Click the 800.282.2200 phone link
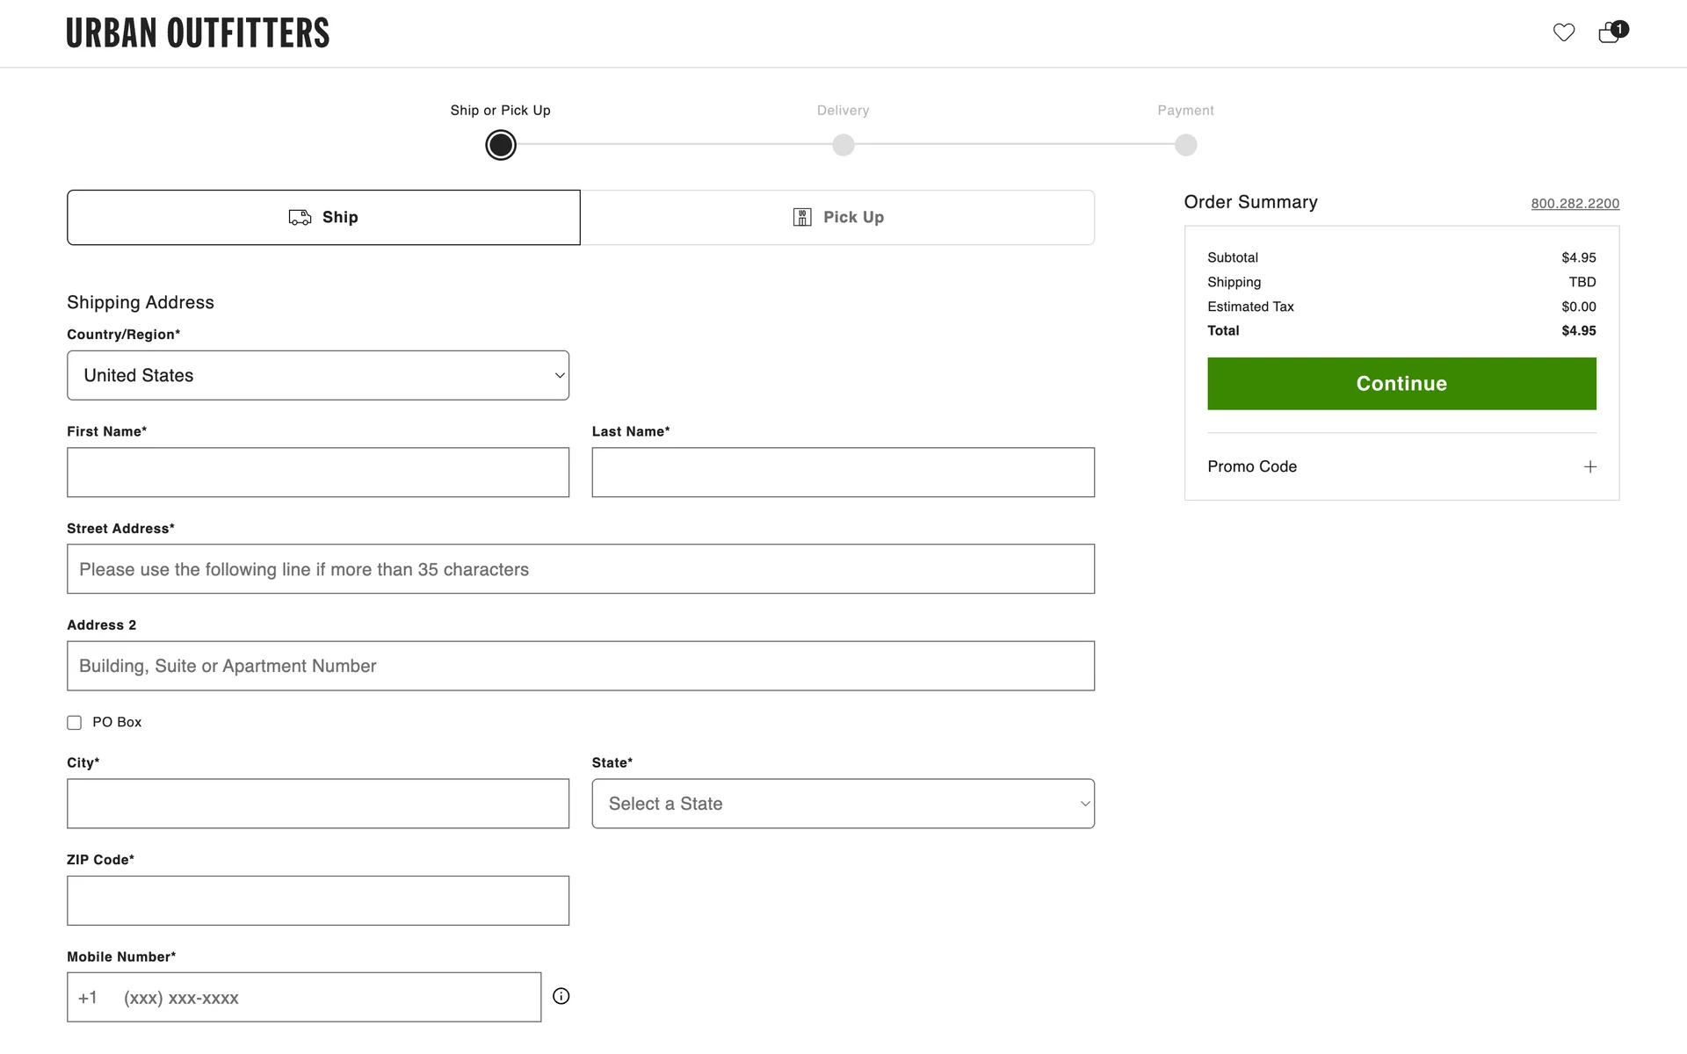Image resolution: width=1687 pixels, height=1054 pixels. click(1575, 204)
